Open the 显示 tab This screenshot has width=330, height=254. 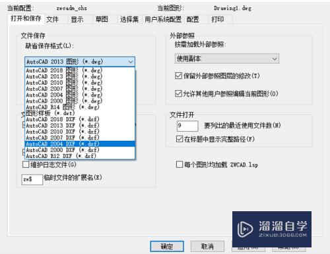point(77,19)
